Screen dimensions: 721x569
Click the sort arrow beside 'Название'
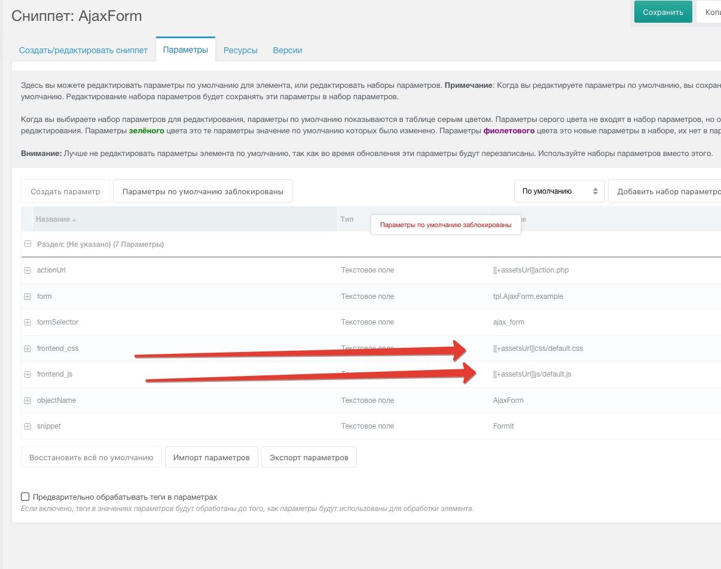[75, 220]
